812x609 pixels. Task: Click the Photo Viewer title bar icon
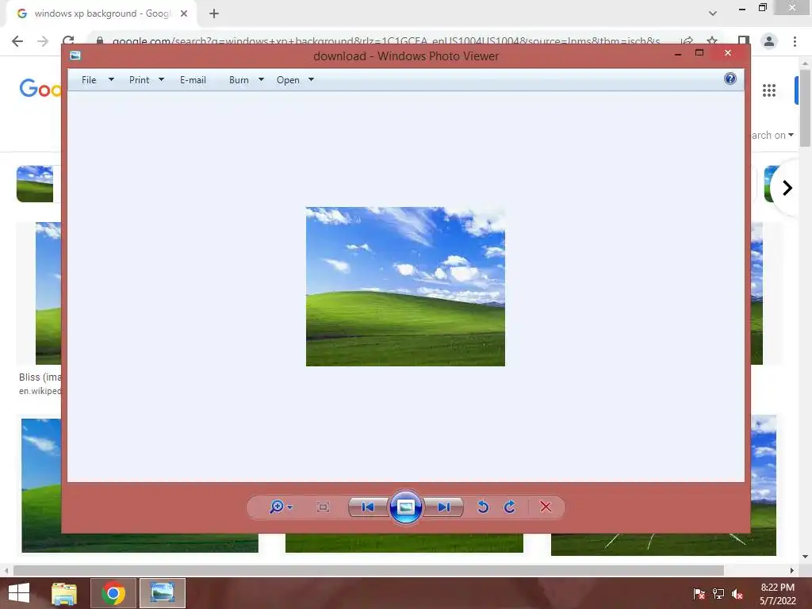[x=75, y=56]
